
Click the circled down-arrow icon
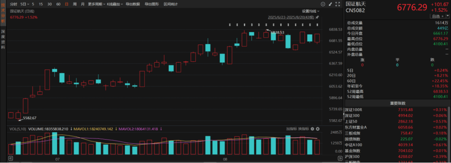click(323, 4)
